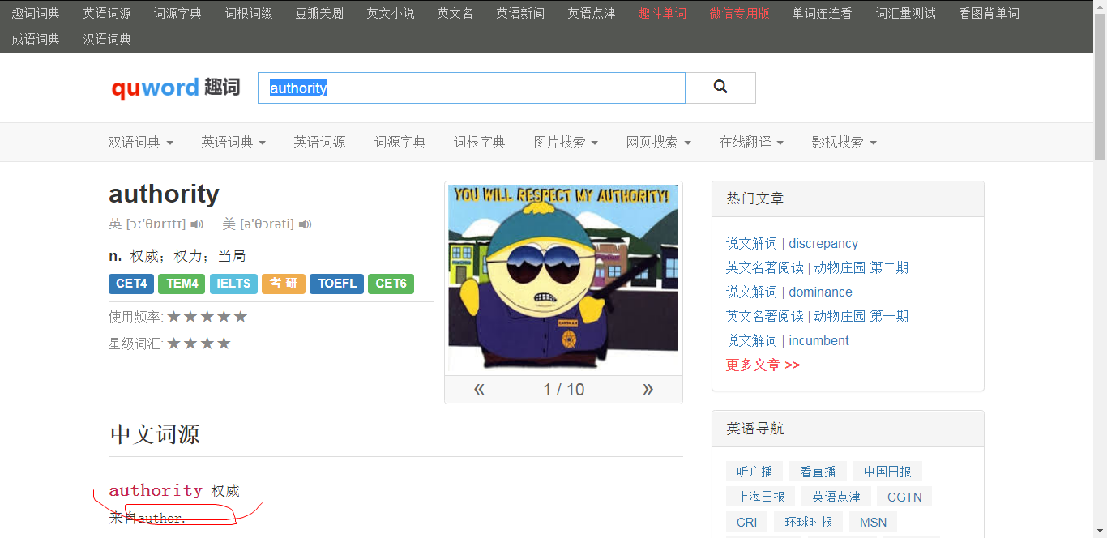The height and width of the screenshot is (538, 1107).
Task: Open 英语点津 navigation tag in sidebar
Action: tap(836, 497)
